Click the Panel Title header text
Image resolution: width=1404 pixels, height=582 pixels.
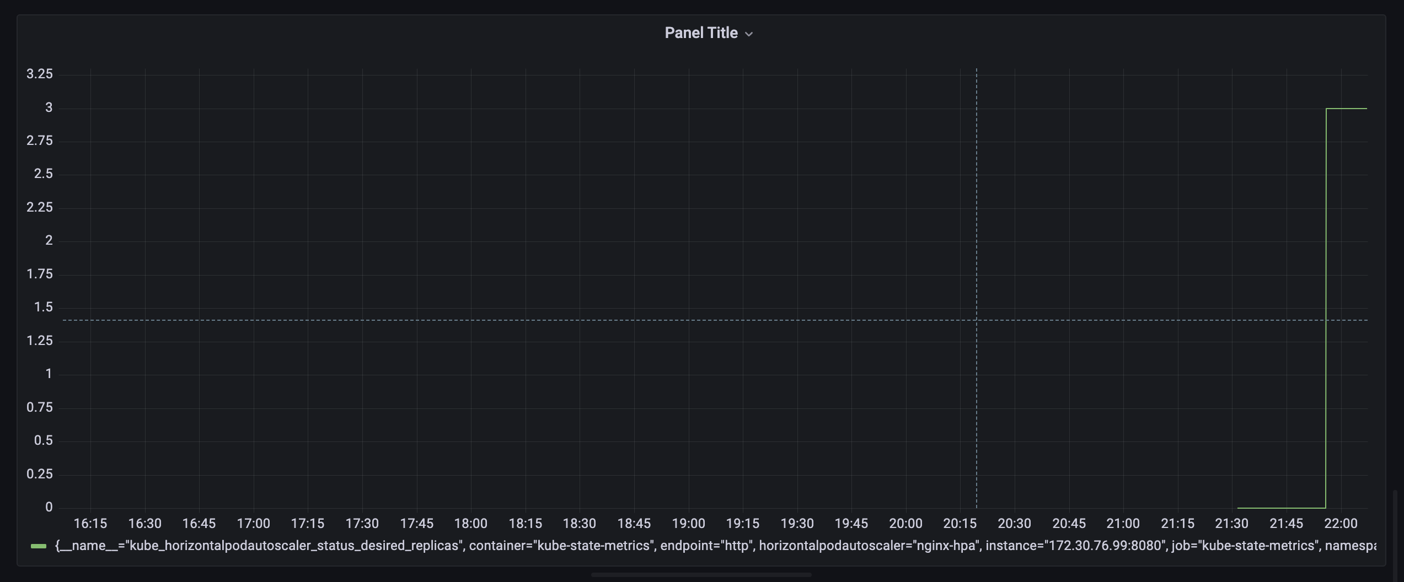(x=700, y=33)
